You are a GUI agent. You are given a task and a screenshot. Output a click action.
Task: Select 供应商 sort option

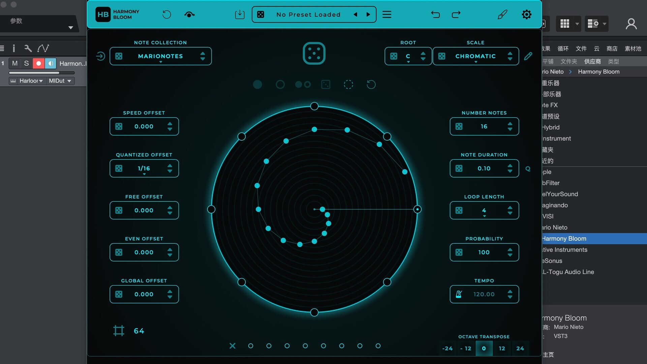coord(592,61)
